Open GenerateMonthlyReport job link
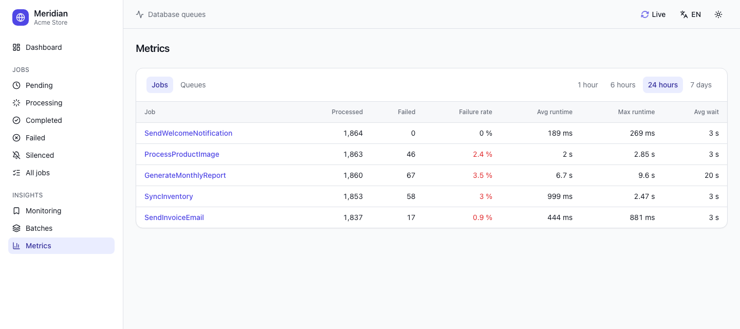This screenshot has height=329, width=740. point(185,175)
